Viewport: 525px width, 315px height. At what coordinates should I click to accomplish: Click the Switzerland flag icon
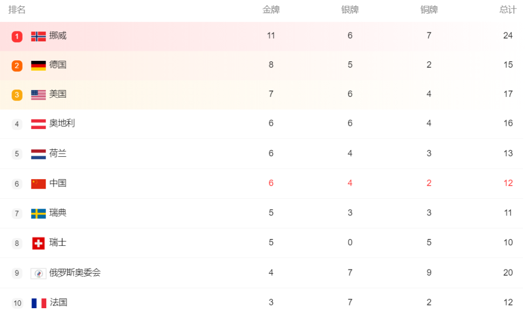(38, 243)
